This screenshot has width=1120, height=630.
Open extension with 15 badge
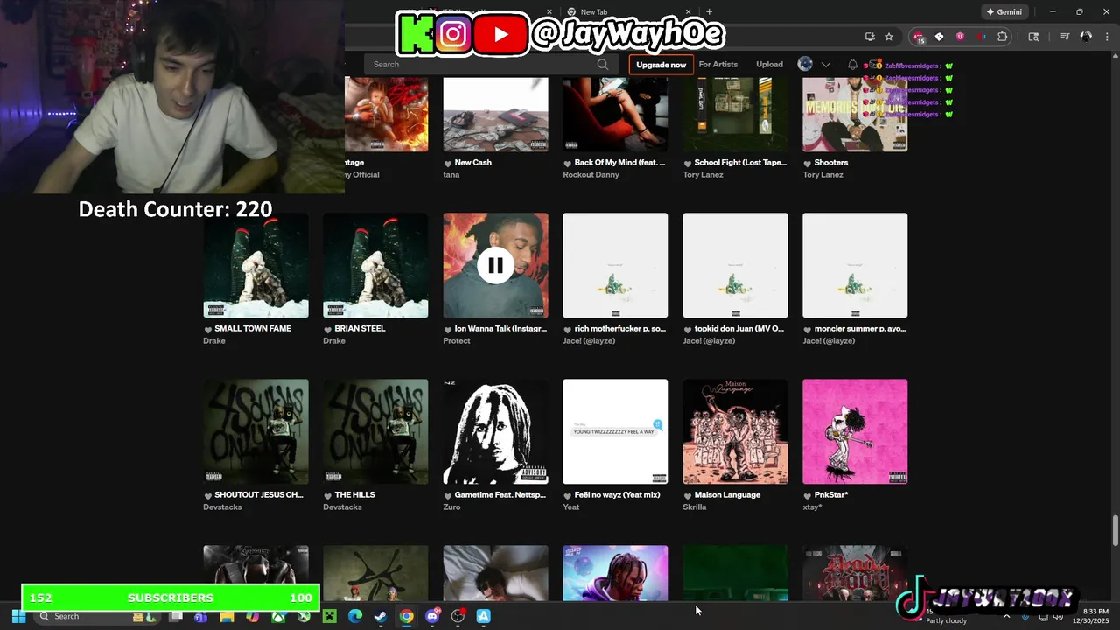(919, 38)
